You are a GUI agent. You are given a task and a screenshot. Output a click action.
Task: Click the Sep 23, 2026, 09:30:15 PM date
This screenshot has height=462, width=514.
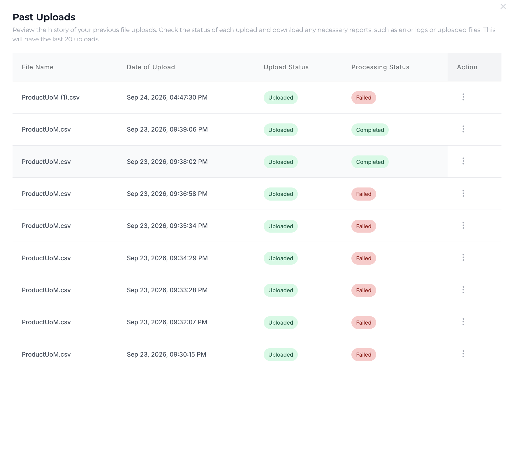click(166, 355)
